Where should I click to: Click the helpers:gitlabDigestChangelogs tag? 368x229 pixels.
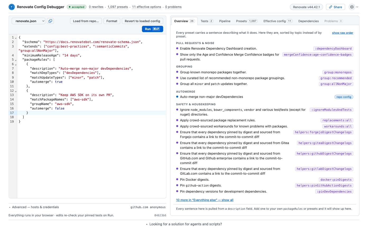324,169
